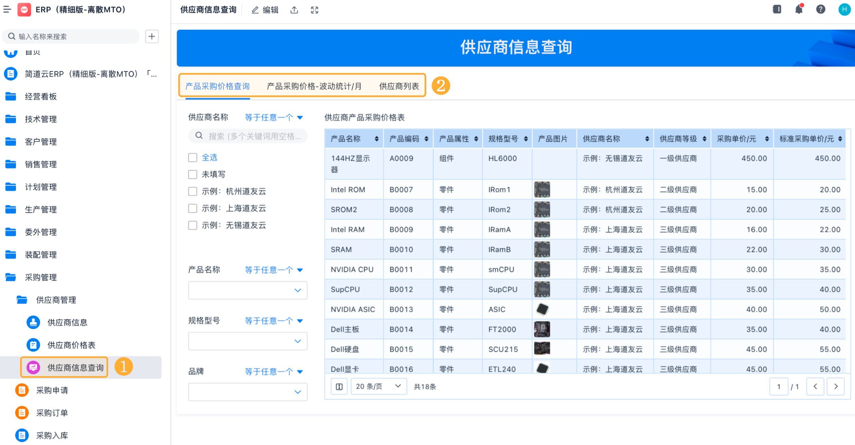
Task: Check the 全选 checkbox
Action: pos(193,158)
